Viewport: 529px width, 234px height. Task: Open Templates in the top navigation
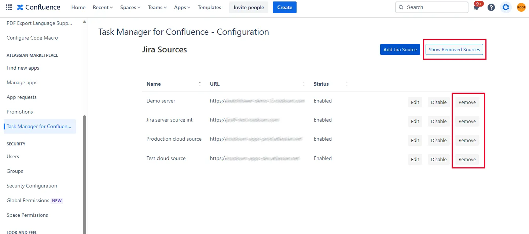[209, 7]
